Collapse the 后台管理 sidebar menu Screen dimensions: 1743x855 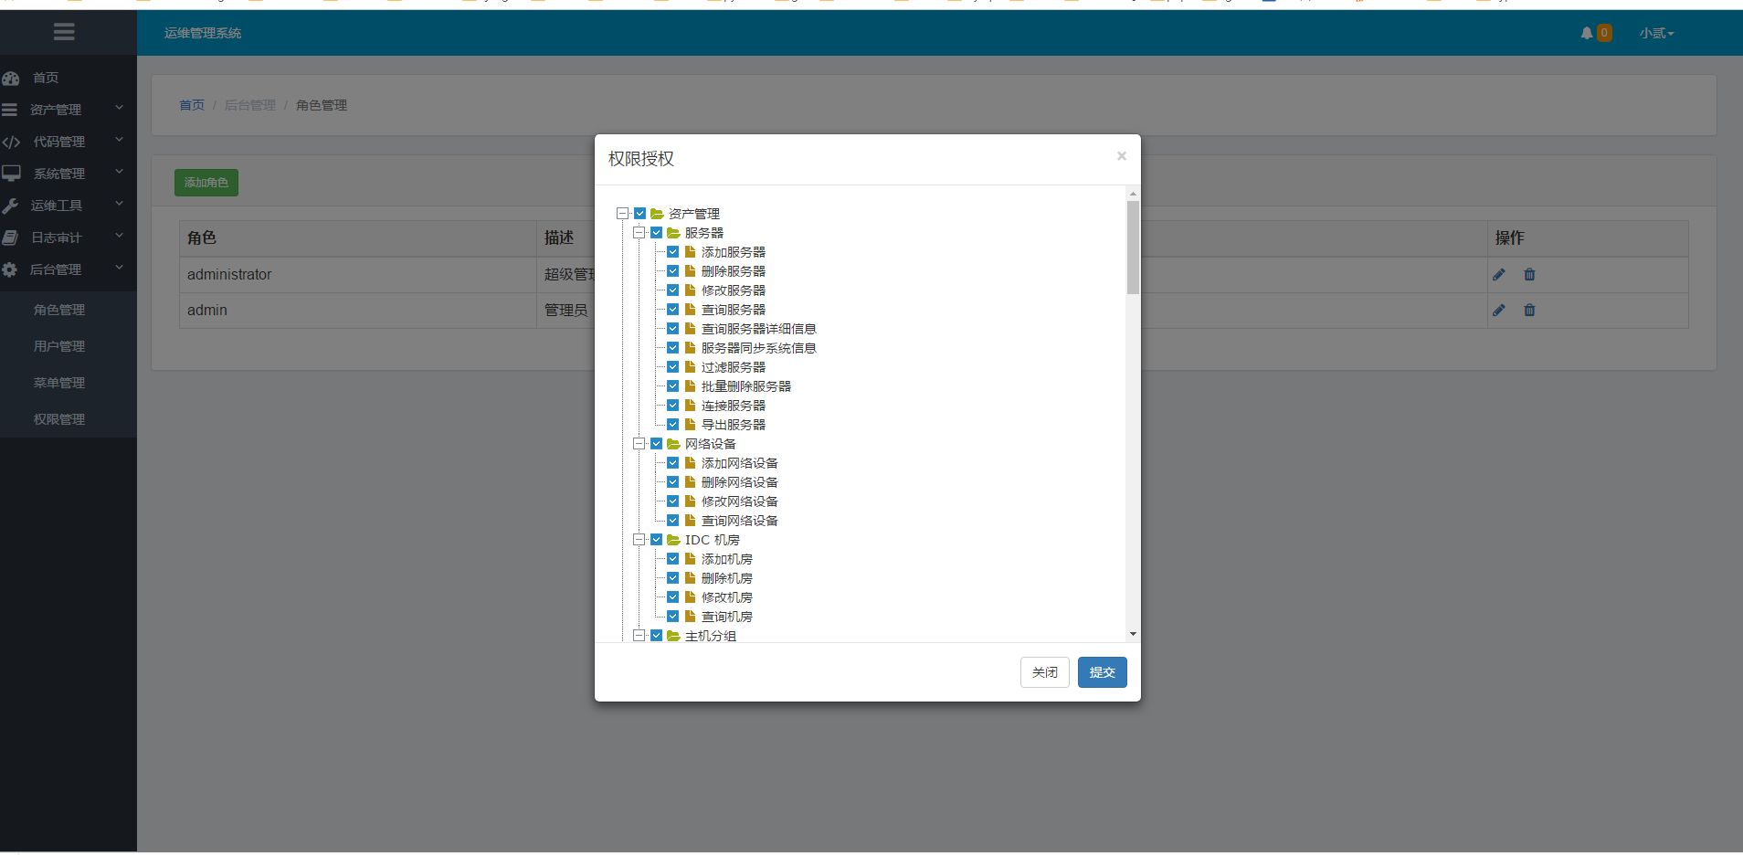pos(69,269)
